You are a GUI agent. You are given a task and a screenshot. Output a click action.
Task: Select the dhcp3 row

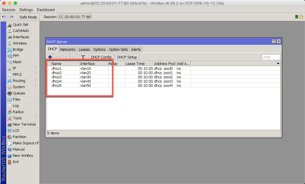point(164,77)
